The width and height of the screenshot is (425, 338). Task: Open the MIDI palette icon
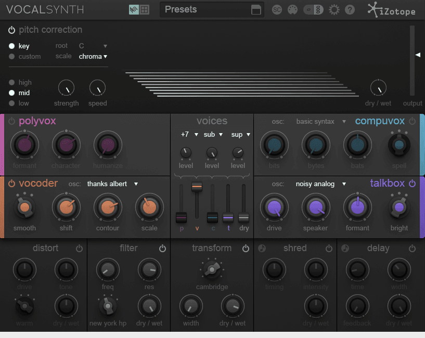click(x=292, y=10)
